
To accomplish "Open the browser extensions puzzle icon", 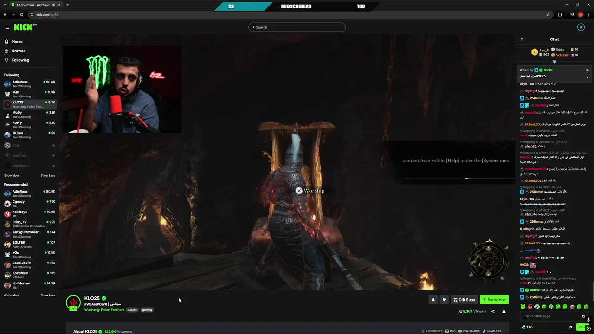I will point(560,14).
